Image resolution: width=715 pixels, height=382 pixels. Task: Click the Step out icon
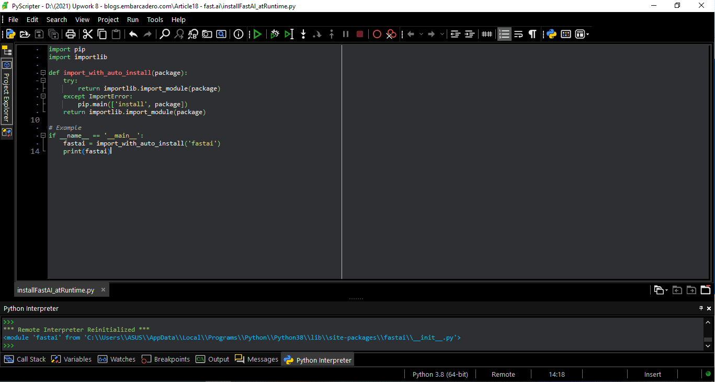pyautogui.click(x=331, y=34)
